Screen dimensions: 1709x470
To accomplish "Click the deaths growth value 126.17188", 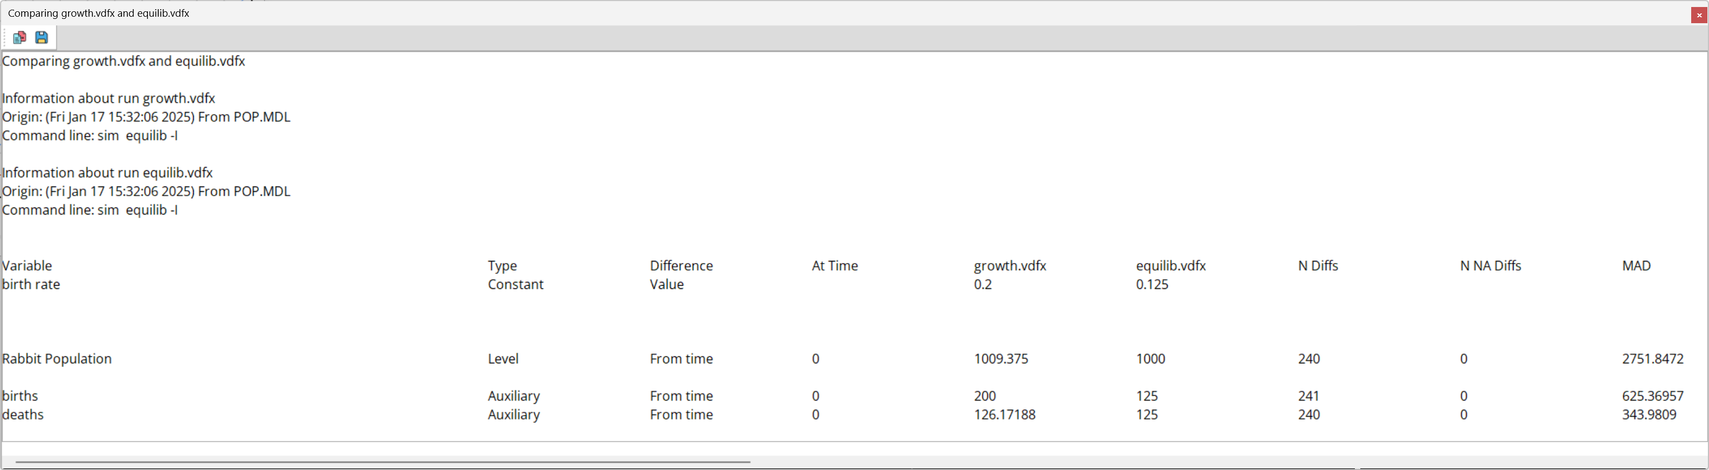I will tap(1005, 414).
